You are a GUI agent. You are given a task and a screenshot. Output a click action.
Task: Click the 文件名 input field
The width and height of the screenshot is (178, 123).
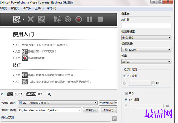click(x=146, y=25)
